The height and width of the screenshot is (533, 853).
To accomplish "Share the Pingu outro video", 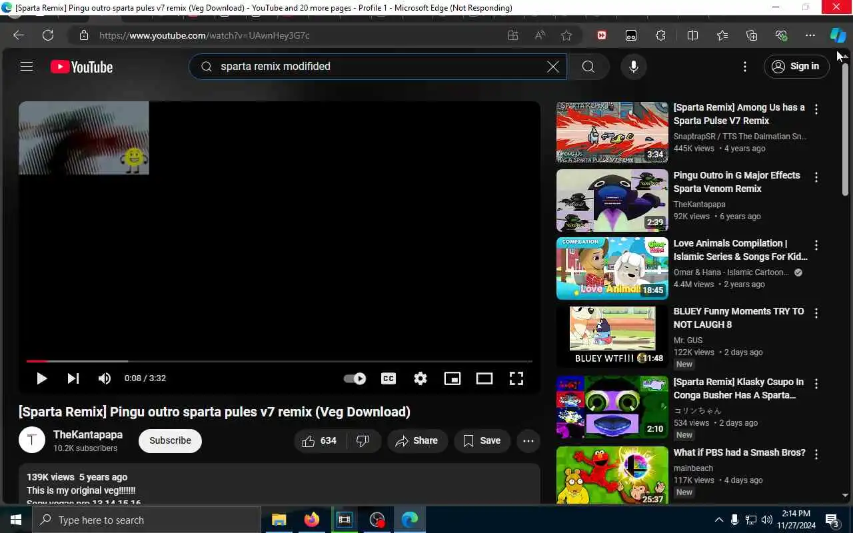I will click(x=417, y=441).
